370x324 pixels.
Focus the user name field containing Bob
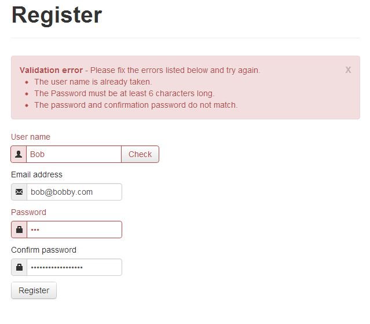point(74,154)
